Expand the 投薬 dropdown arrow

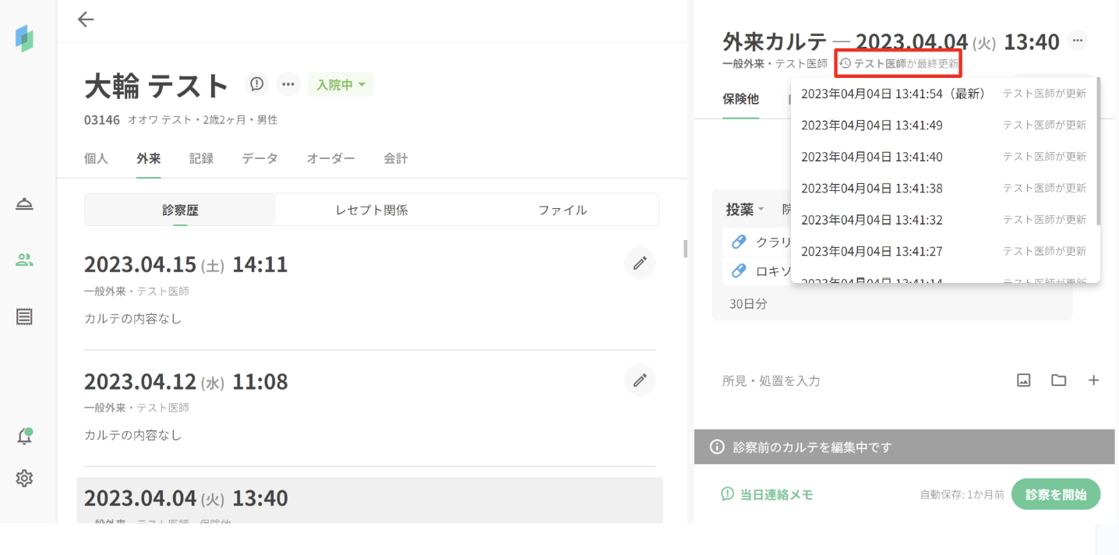(x=761, y=210)
